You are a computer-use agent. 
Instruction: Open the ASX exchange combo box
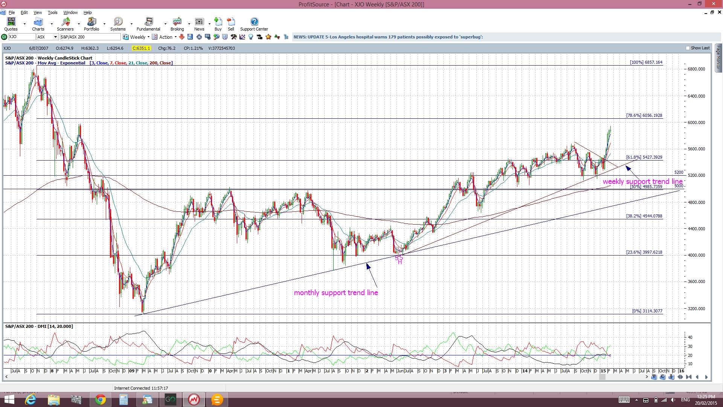click(x=47, y=37)
